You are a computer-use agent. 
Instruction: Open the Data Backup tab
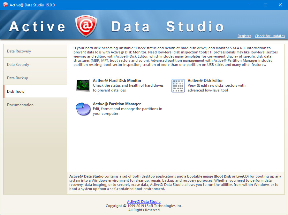[x=35, y=78]
